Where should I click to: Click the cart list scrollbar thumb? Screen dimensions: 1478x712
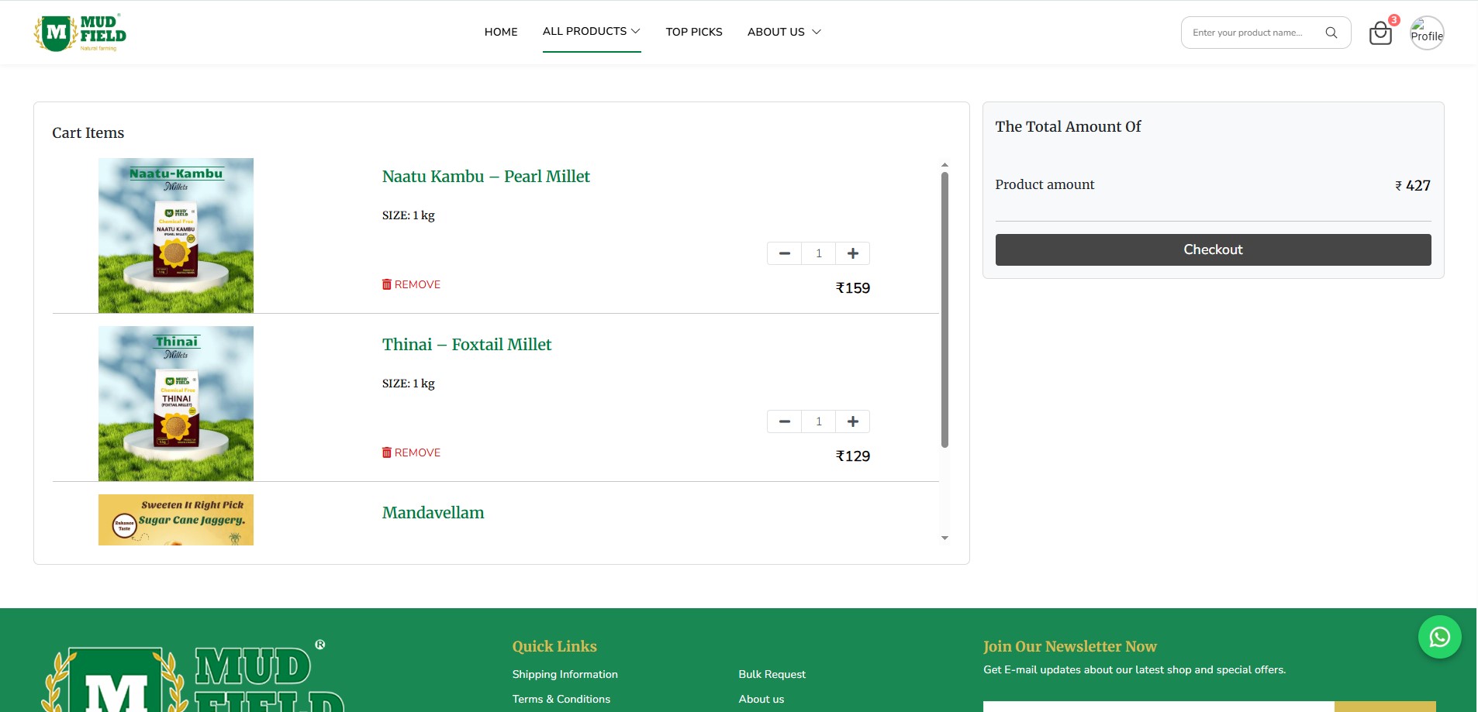pyautogui.click(x=944, y=310)
